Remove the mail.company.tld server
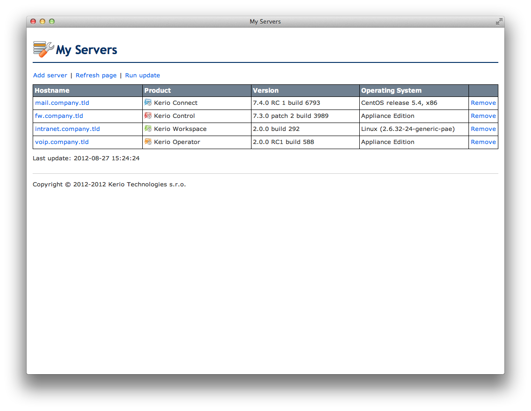 pyautogui.click(x=483, y=103)
